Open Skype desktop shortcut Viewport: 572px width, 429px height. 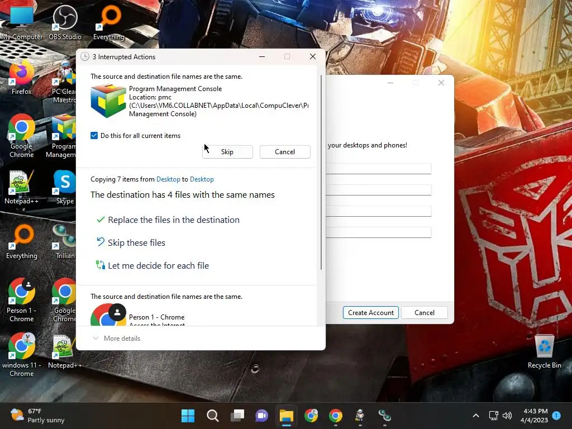click(65, 187)
